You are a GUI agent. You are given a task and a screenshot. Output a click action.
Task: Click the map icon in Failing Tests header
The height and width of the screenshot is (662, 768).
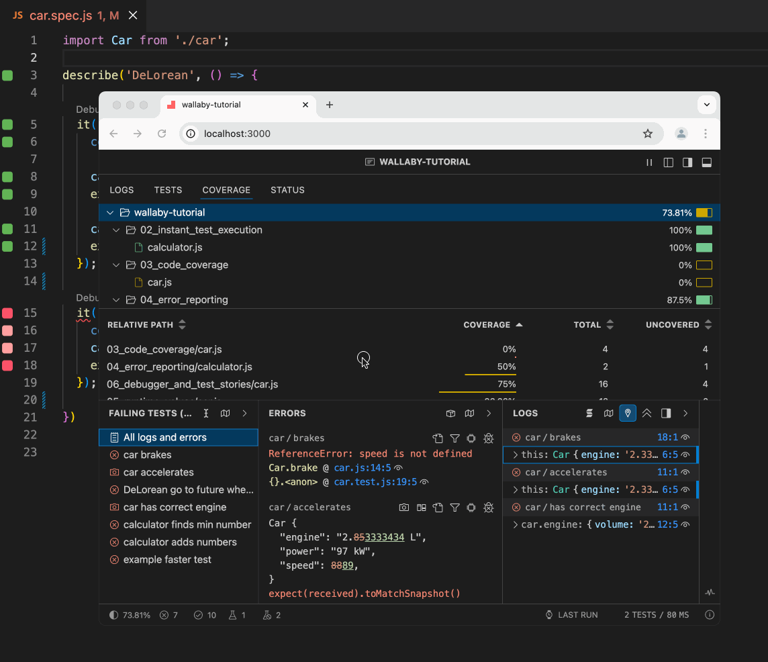(x=225, y=413)
